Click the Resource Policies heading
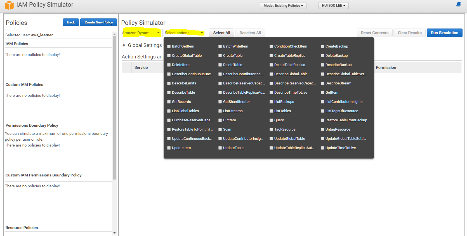Image resolution: width=467 pixels, height=236 pixels. pos(22,228)
